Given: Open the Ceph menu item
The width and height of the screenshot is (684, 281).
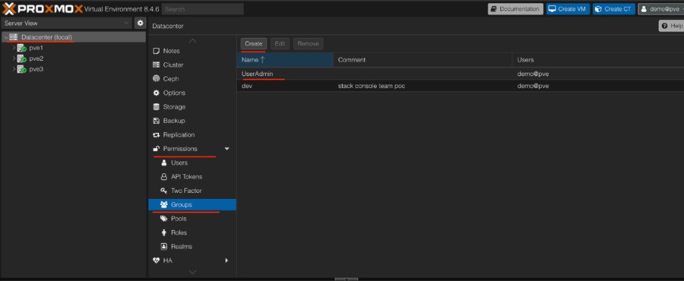Looking at the screenshot, I should point(192,79).
